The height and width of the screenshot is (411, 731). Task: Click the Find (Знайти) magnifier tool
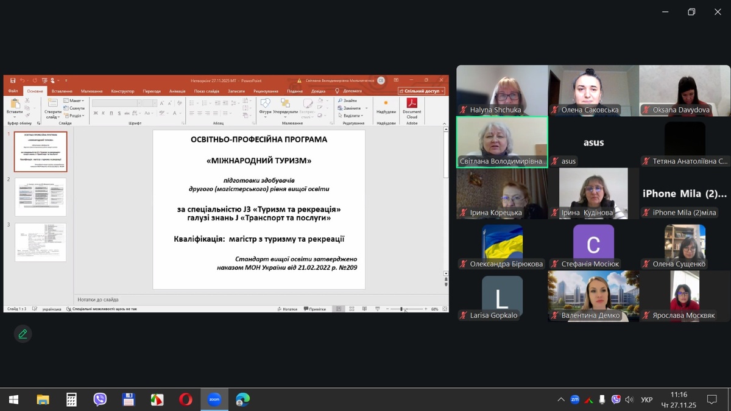click(x=347, y=100)
